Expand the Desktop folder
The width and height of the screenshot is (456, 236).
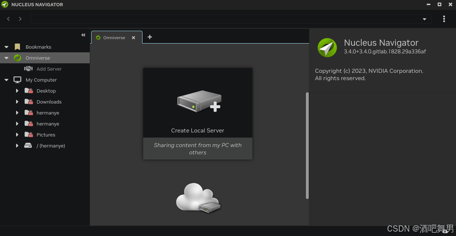(17, 91)
